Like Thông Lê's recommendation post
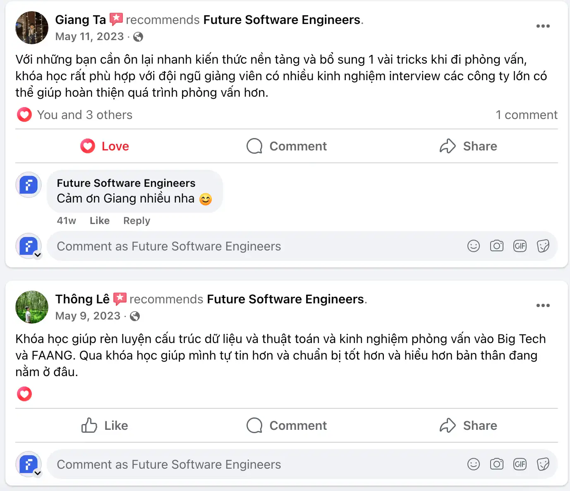The height and width of the screenshot is (491, 570). click(105, 426)
